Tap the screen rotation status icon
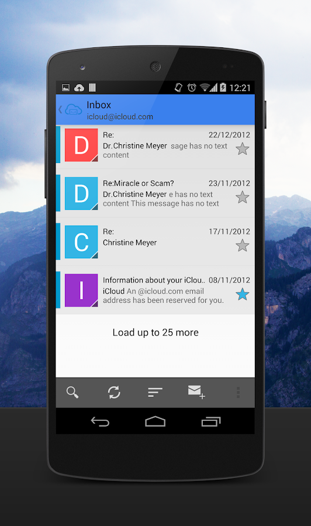Image resolution: width=311 pixels, height=526 pixels. click(x=178, y=88)
